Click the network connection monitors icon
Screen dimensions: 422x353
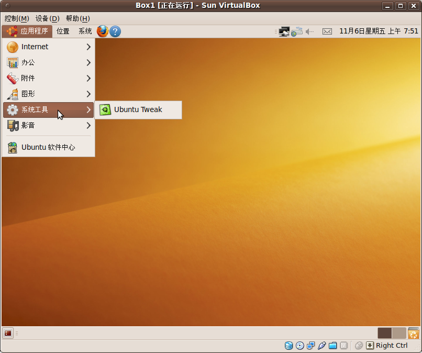click(284, 31)
